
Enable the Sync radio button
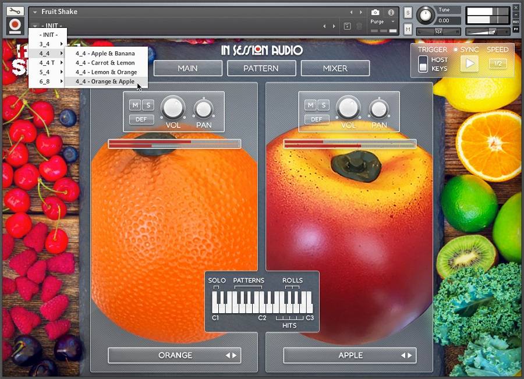click(456, 50)
